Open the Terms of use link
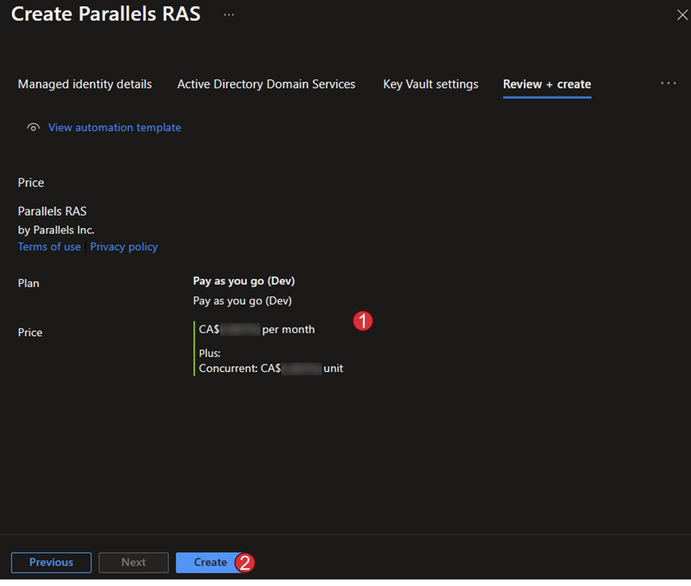691x586 pixels. 49,247
